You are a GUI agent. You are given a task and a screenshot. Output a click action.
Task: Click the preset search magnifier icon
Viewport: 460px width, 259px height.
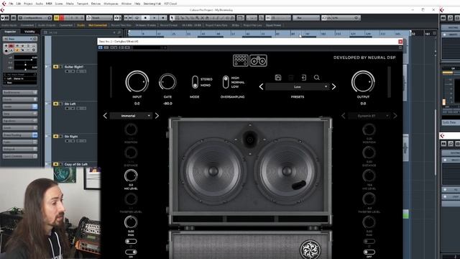[x=316, y=78]
